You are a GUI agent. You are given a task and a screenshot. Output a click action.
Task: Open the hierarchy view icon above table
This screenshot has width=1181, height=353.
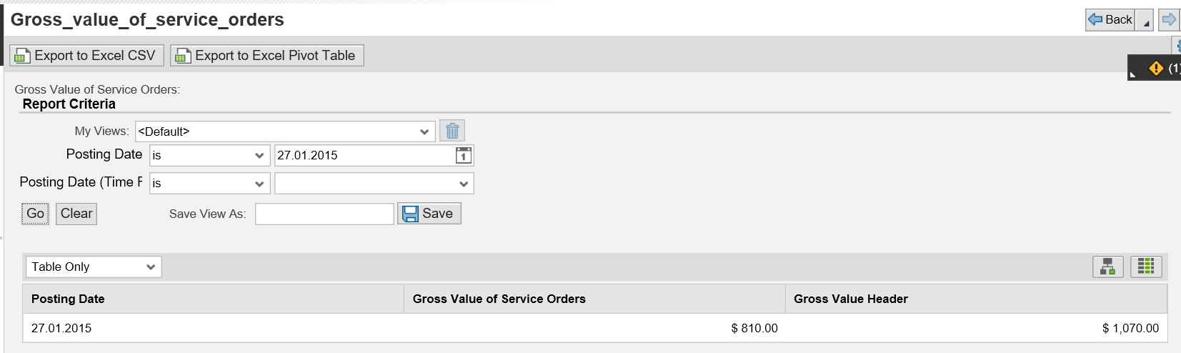coord(1108,267)
